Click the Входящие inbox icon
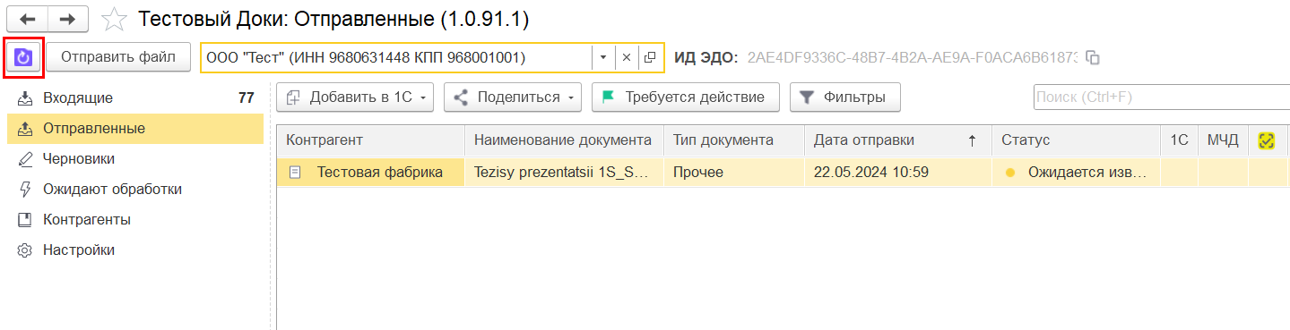This screenshot has width=1290, height=330. click(x=25, y=98)
